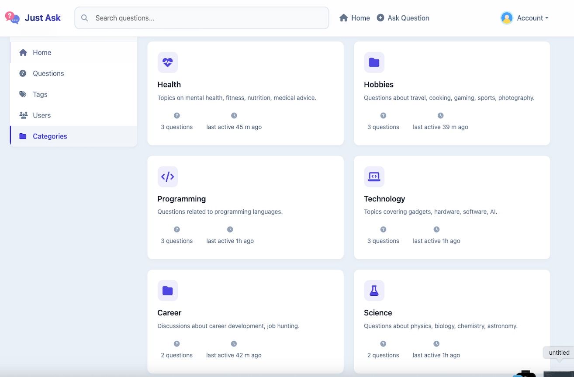Click the Technology description about gadgets, hardware
Screen dimensions: 574x377
coord(431,212)
